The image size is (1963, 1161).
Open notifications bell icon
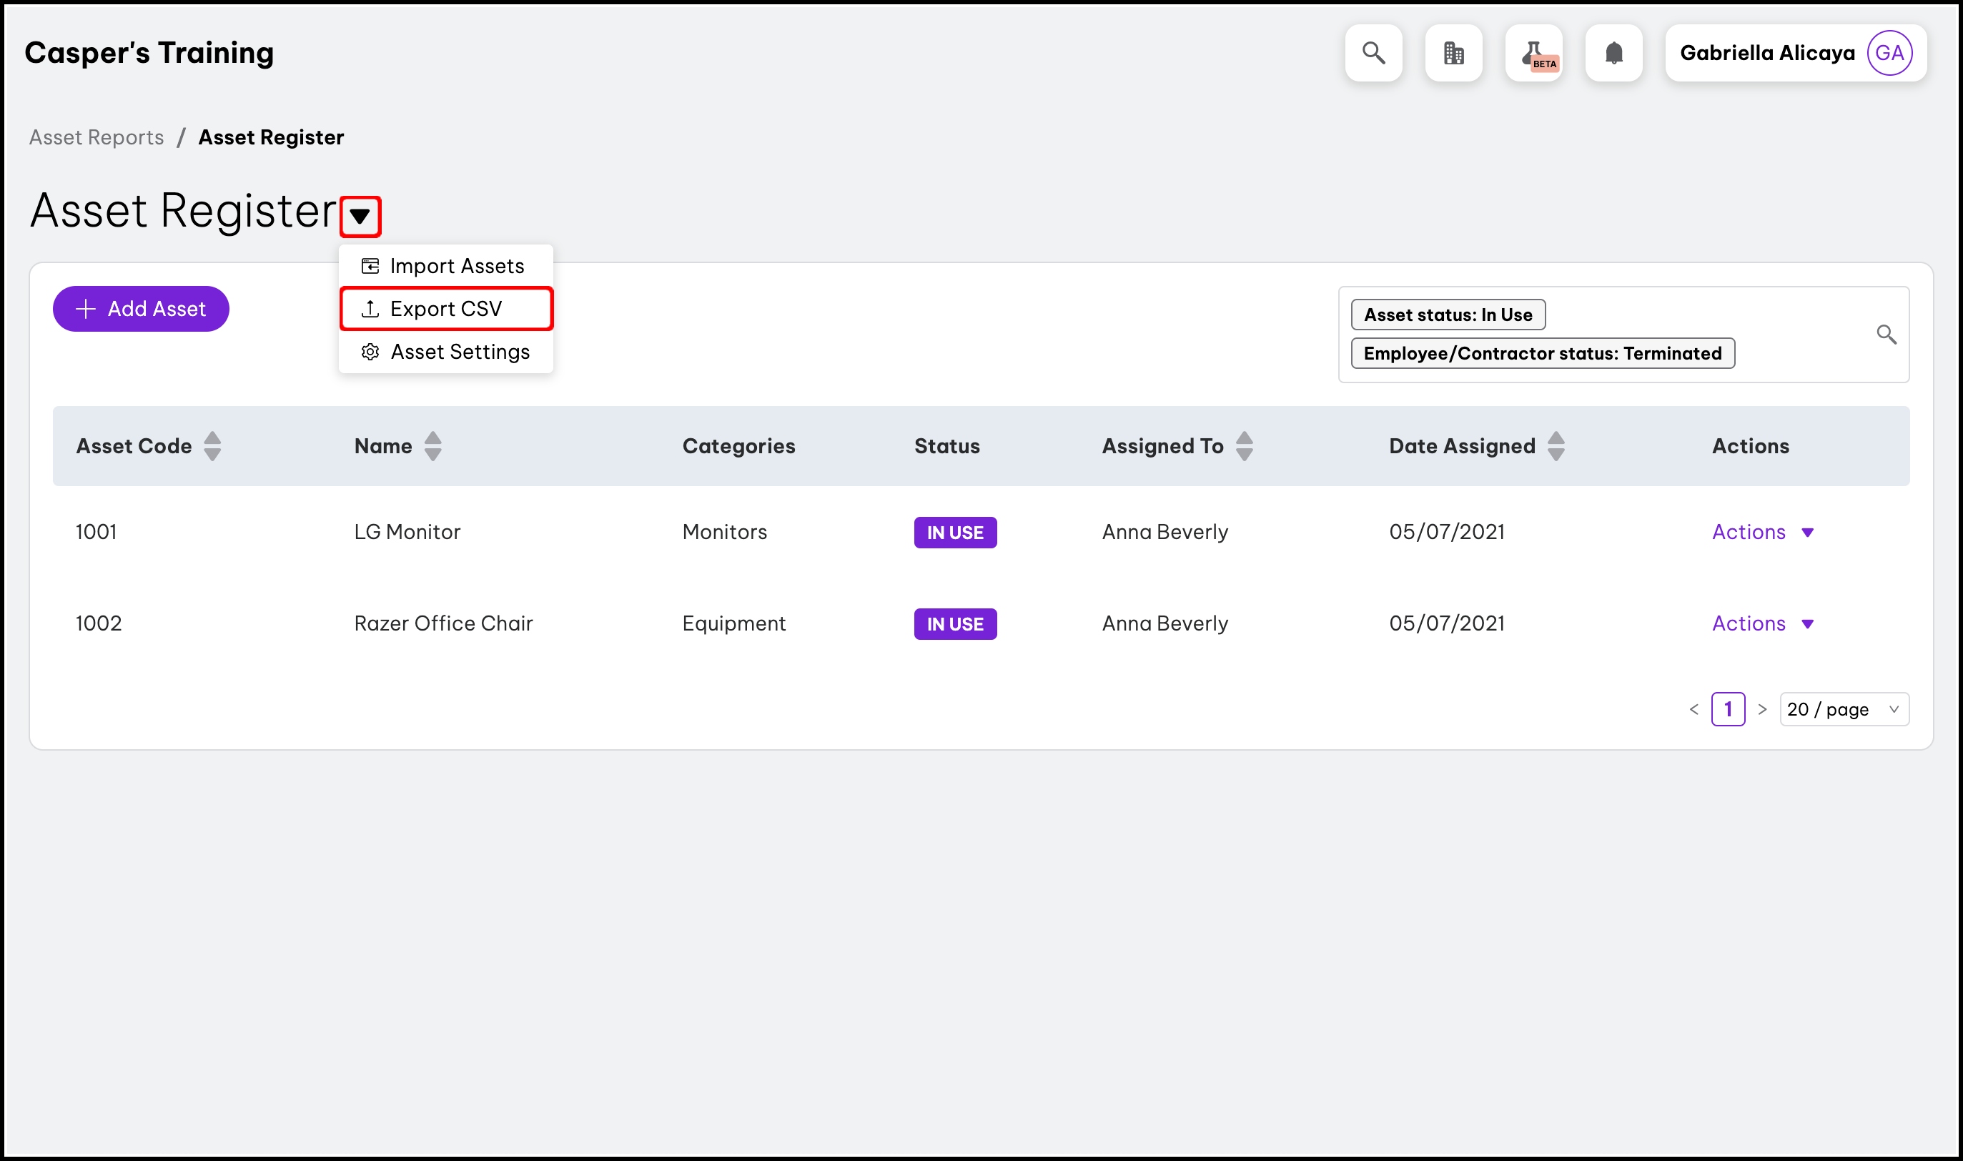pyautogui.click(x=1613, y=53)
